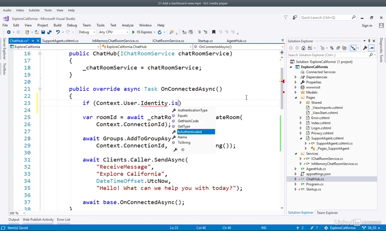Switch to Team Explorer tab
The width and height of the screenshot is (386, 231).
coord(327,213)
